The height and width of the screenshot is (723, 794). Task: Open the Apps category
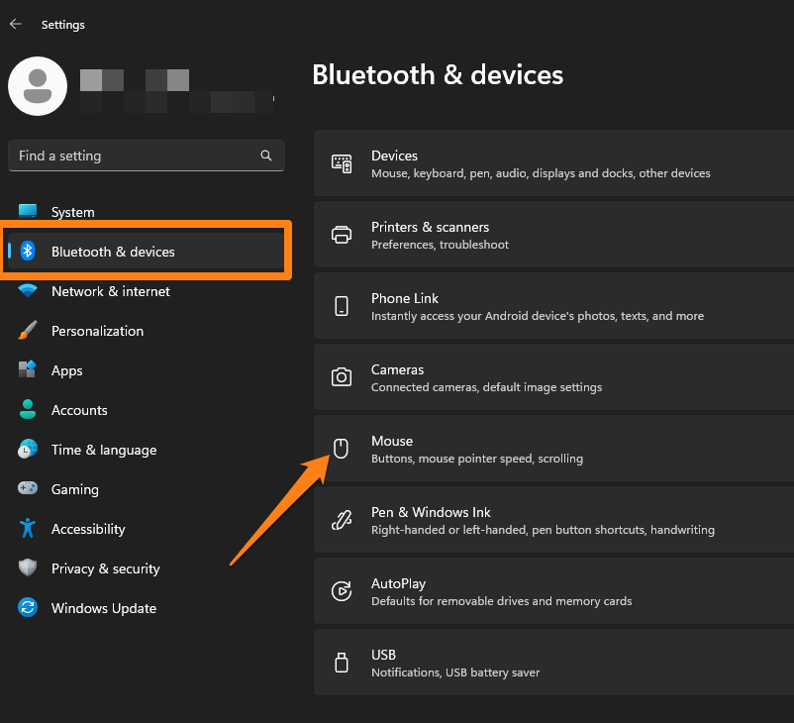pyautogui.click(x=67, y=370)
